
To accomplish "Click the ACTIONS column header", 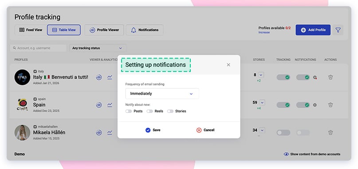I will [x=330, y=60].
